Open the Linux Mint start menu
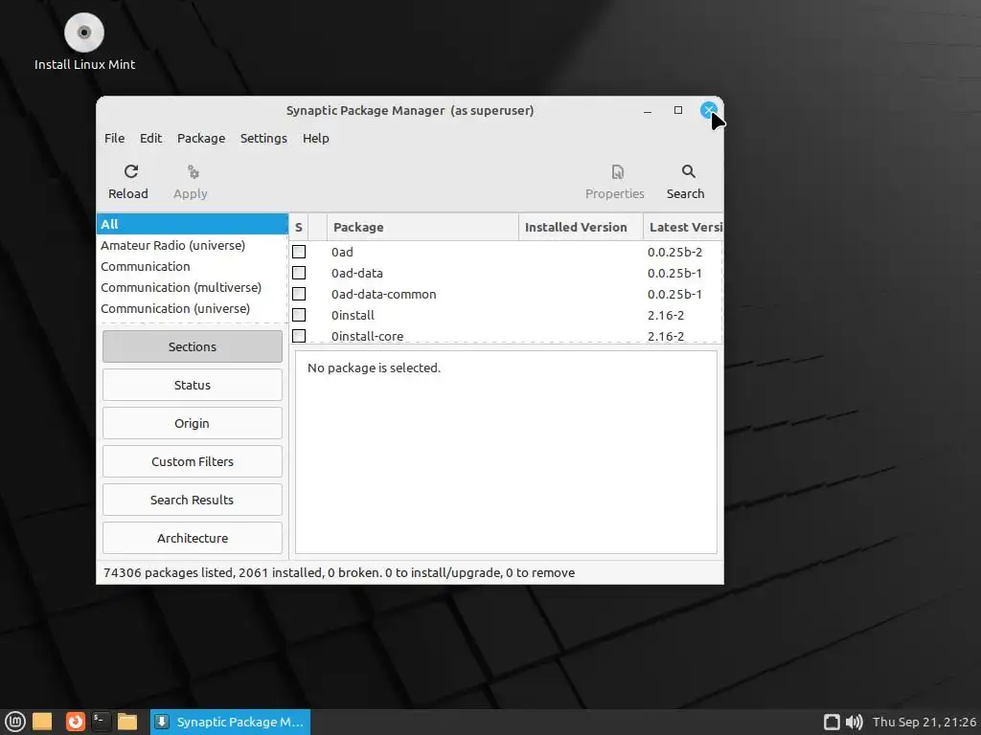This screenshot has width=981, height=735. pyautogui.click(x=15, y=722)
